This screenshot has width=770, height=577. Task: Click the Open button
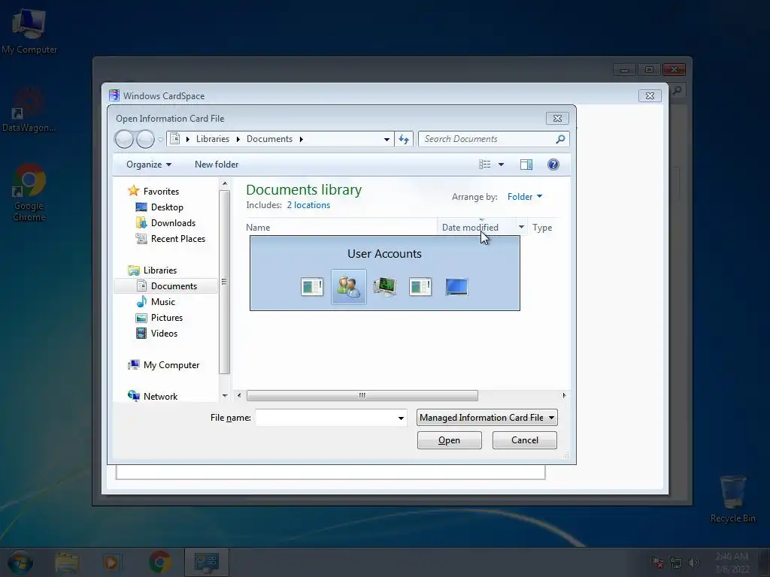click(x=450, y=440)
